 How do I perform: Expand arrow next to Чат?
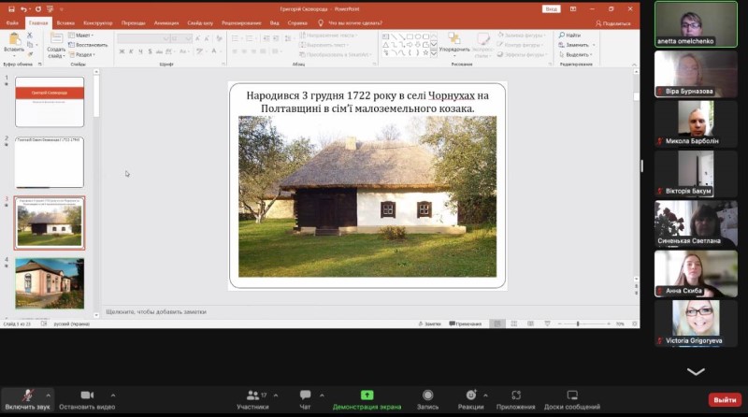pyautogui.click(x=322, y=395)
